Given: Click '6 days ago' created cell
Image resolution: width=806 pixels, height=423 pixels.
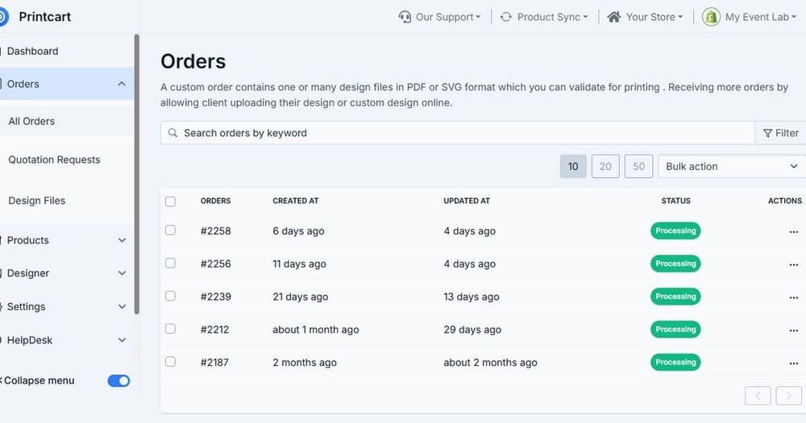Looking at the screenshot, I should point(298,231).
